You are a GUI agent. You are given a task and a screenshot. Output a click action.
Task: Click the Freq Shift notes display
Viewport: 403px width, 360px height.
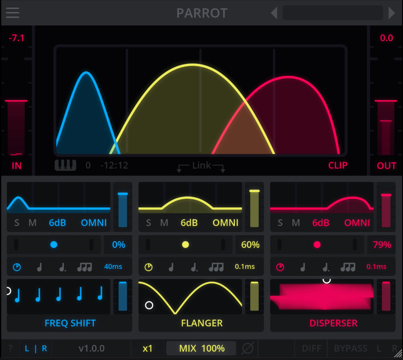pyautogui.click(x=58, y=296)
